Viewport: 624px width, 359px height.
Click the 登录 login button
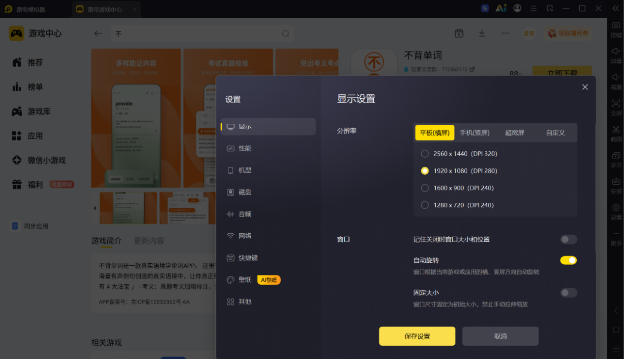pos(529,33)
